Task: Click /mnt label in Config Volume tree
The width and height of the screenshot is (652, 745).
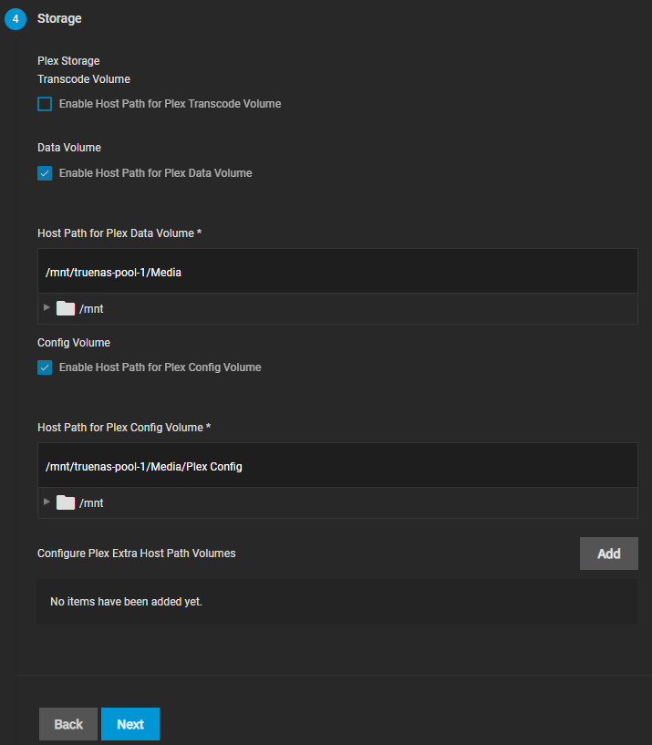Action: pyautogui.click(x=91, y=503)
